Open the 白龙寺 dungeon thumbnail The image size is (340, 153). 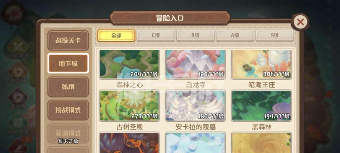tap(195, 64)
